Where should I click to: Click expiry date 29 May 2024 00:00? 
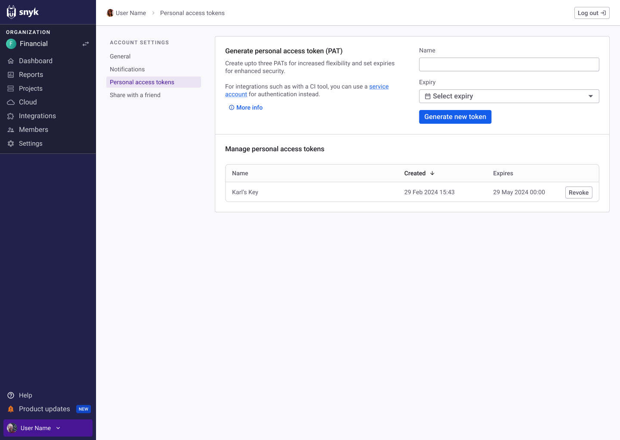519,192
